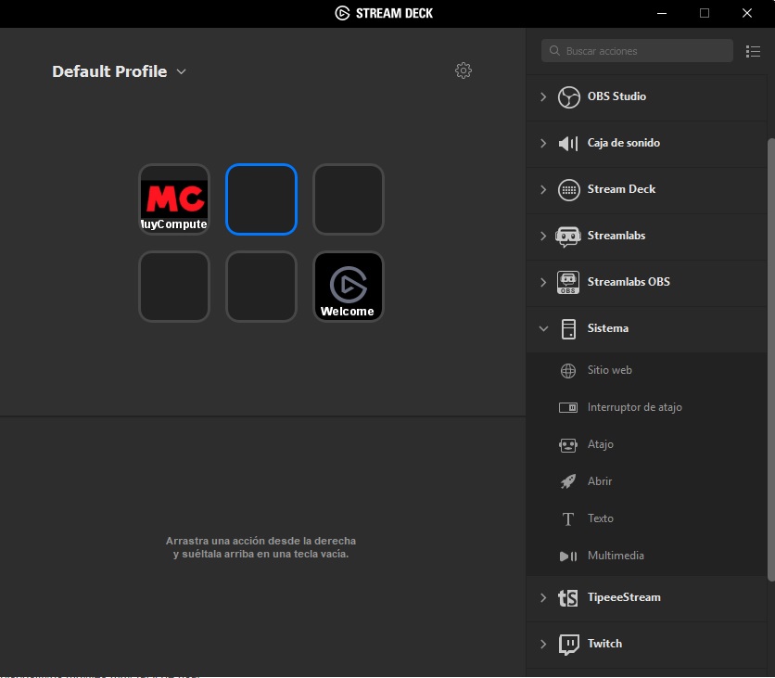Select the Sitio web globe action
The width and height of the screenshot is (775, 678).
(568, 370)
